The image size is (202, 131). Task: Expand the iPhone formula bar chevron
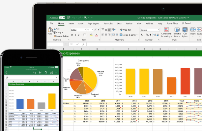56,77
